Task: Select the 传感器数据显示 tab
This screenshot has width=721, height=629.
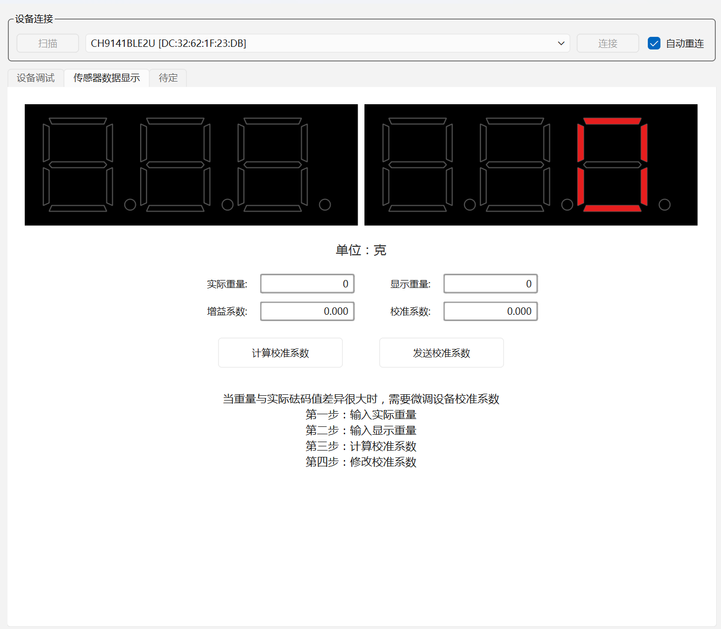Action: [107, 78]
